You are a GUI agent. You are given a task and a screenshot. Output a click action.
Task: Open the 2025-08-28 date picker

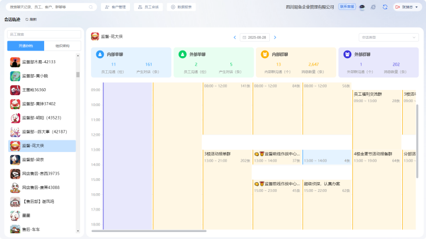pyautogui.click(x=255, y=37)
